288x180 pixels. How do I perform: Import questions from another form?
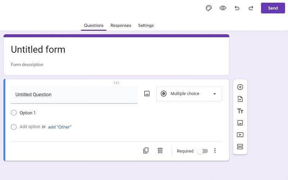tap(240, 99)
